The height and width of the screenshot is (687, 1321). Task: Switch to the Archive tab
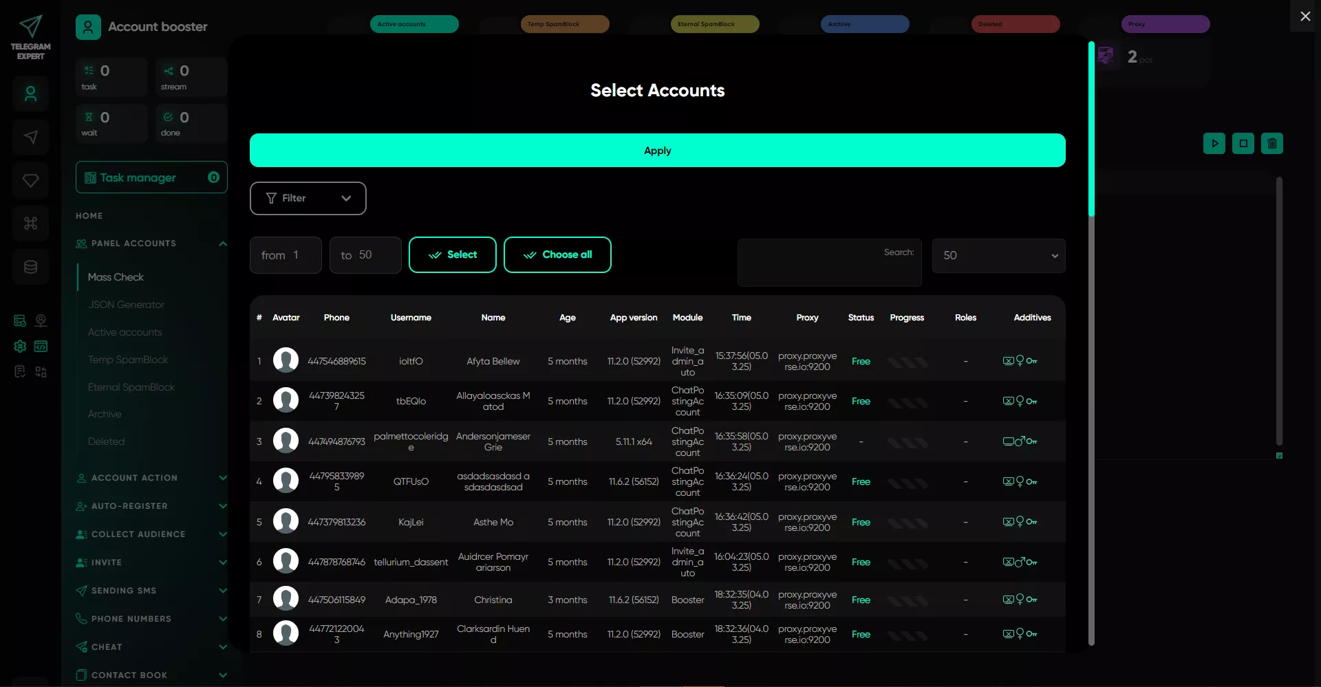[x=865, y=24]
